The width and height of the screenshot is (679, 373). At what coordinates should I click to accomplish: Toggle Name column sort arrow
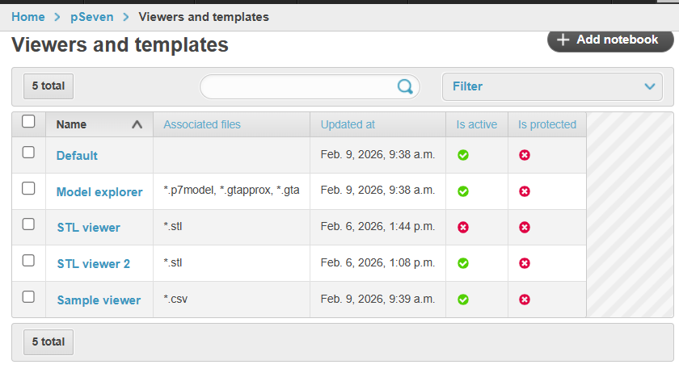coord(137,124)
